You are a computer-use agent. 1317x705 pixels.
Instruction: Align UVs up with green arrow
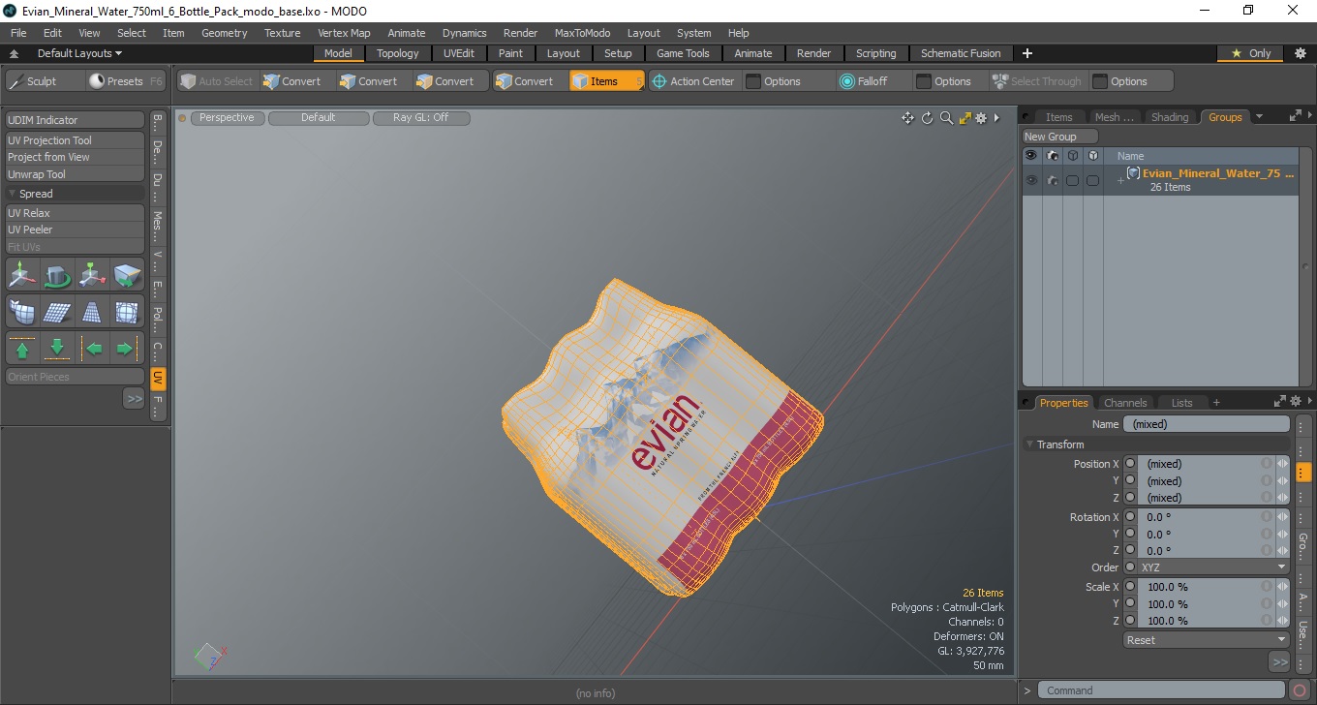pos(23,348)
